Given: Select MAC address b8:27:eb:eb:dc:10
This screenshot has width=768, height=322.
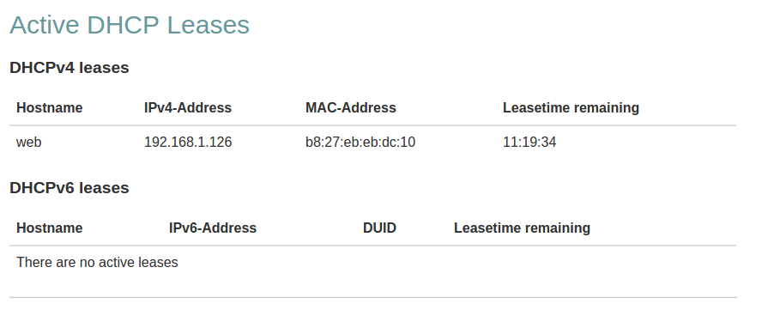Looking at the screenshot, I should point(360,143).
